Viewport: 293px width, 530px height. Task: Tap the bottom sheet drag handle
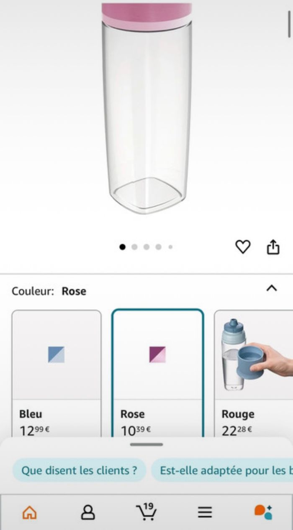146,444
